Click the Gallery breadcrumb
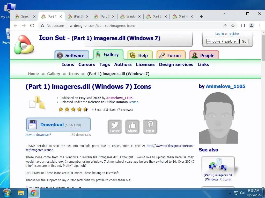The width and height of the screenshot is (265, 198). coord(54,74)
